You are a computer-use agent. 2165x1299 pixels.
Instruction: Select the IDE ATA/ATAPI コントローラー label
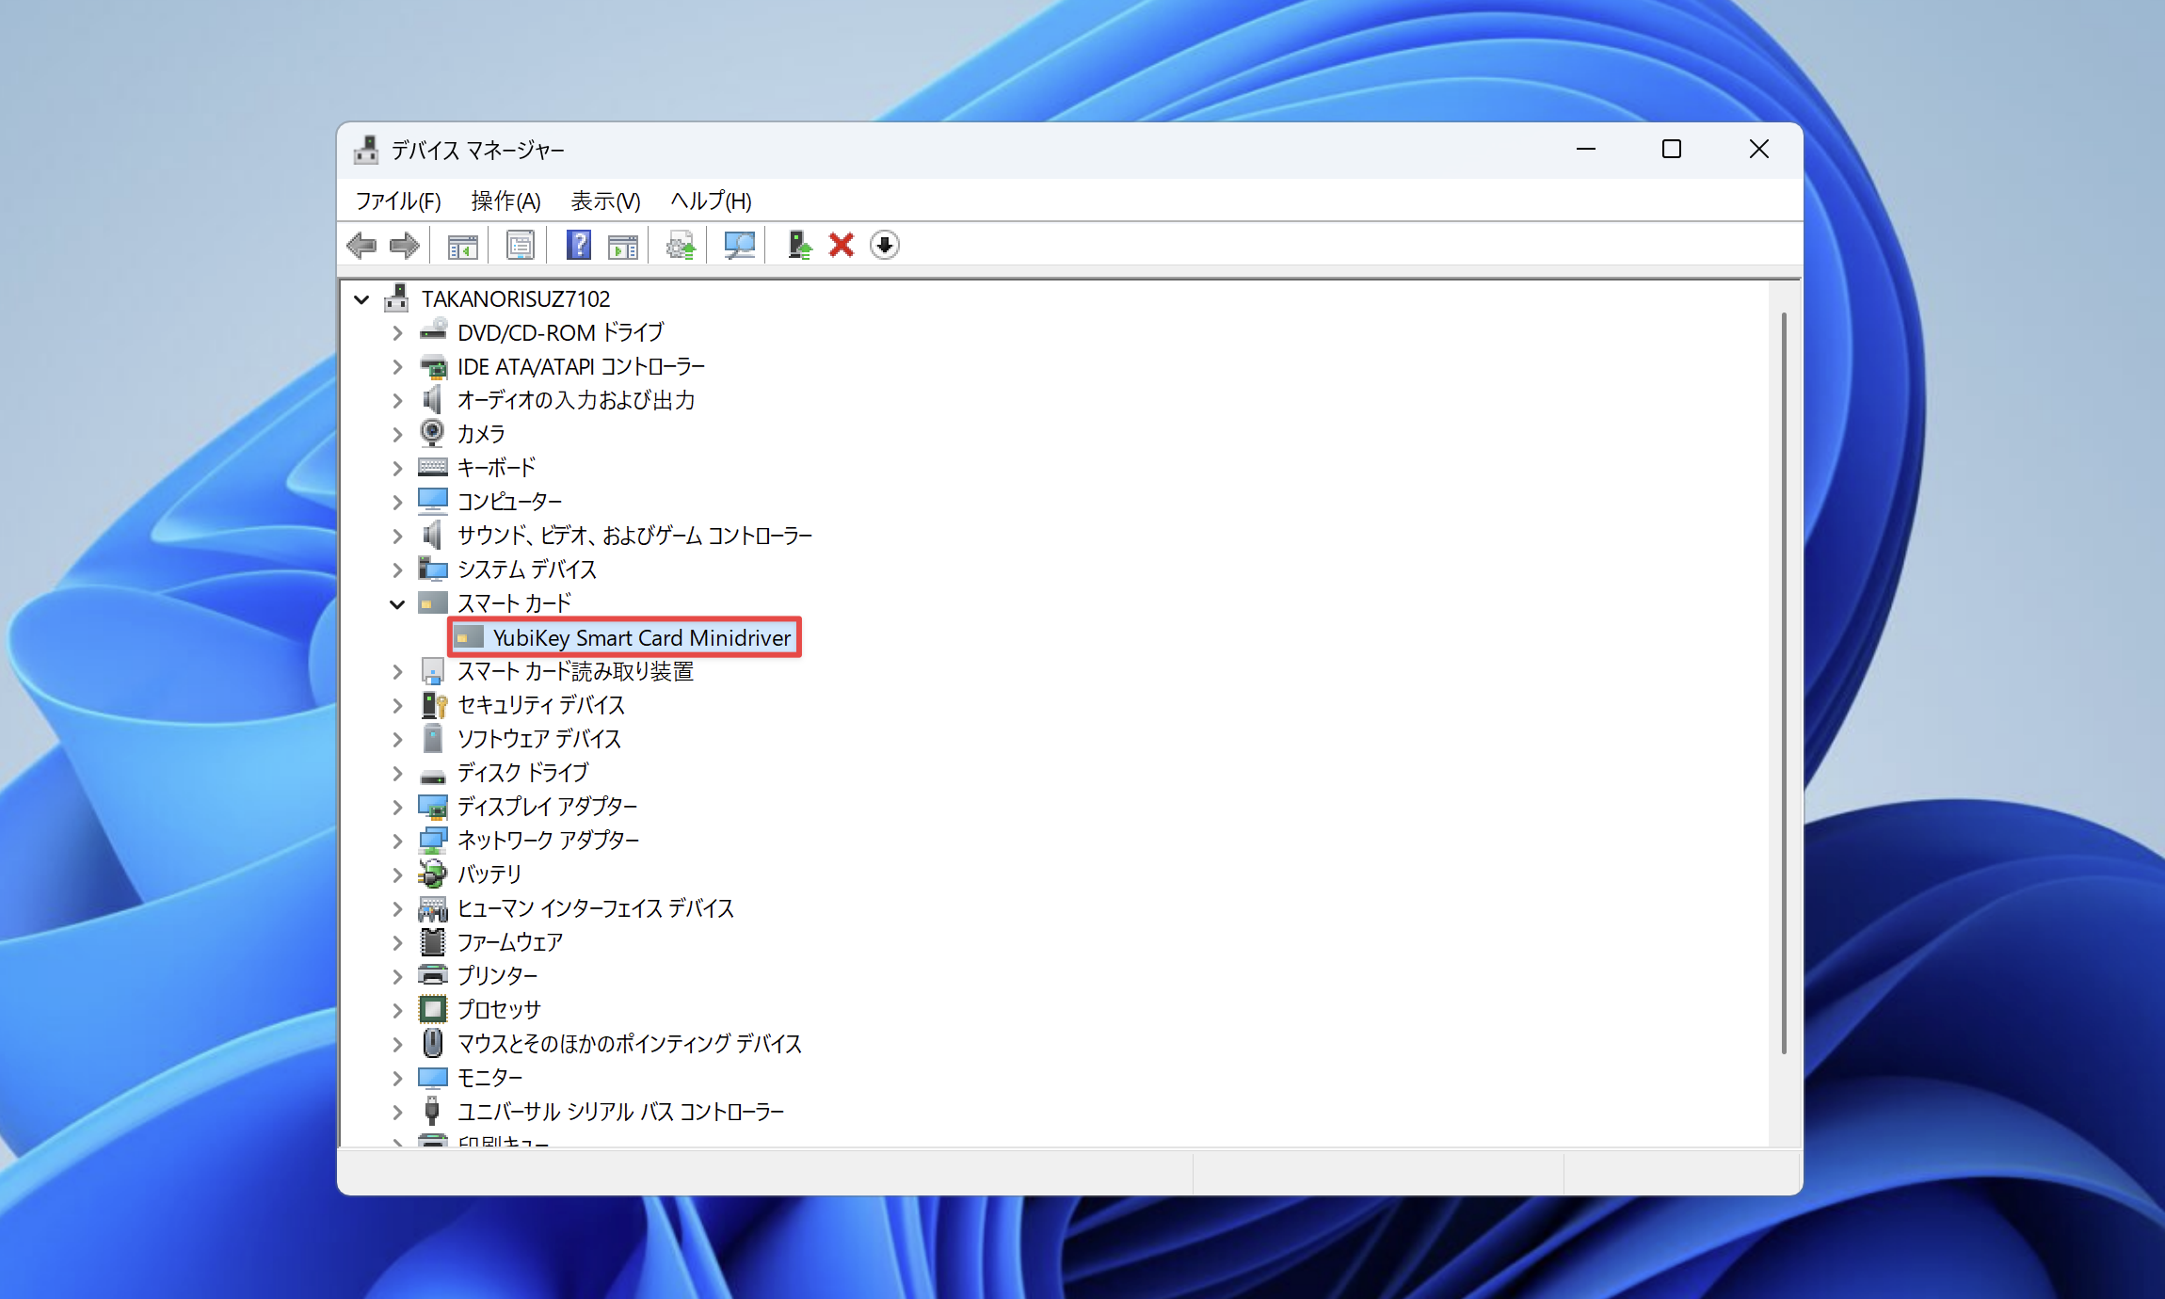tap(581, 367)
